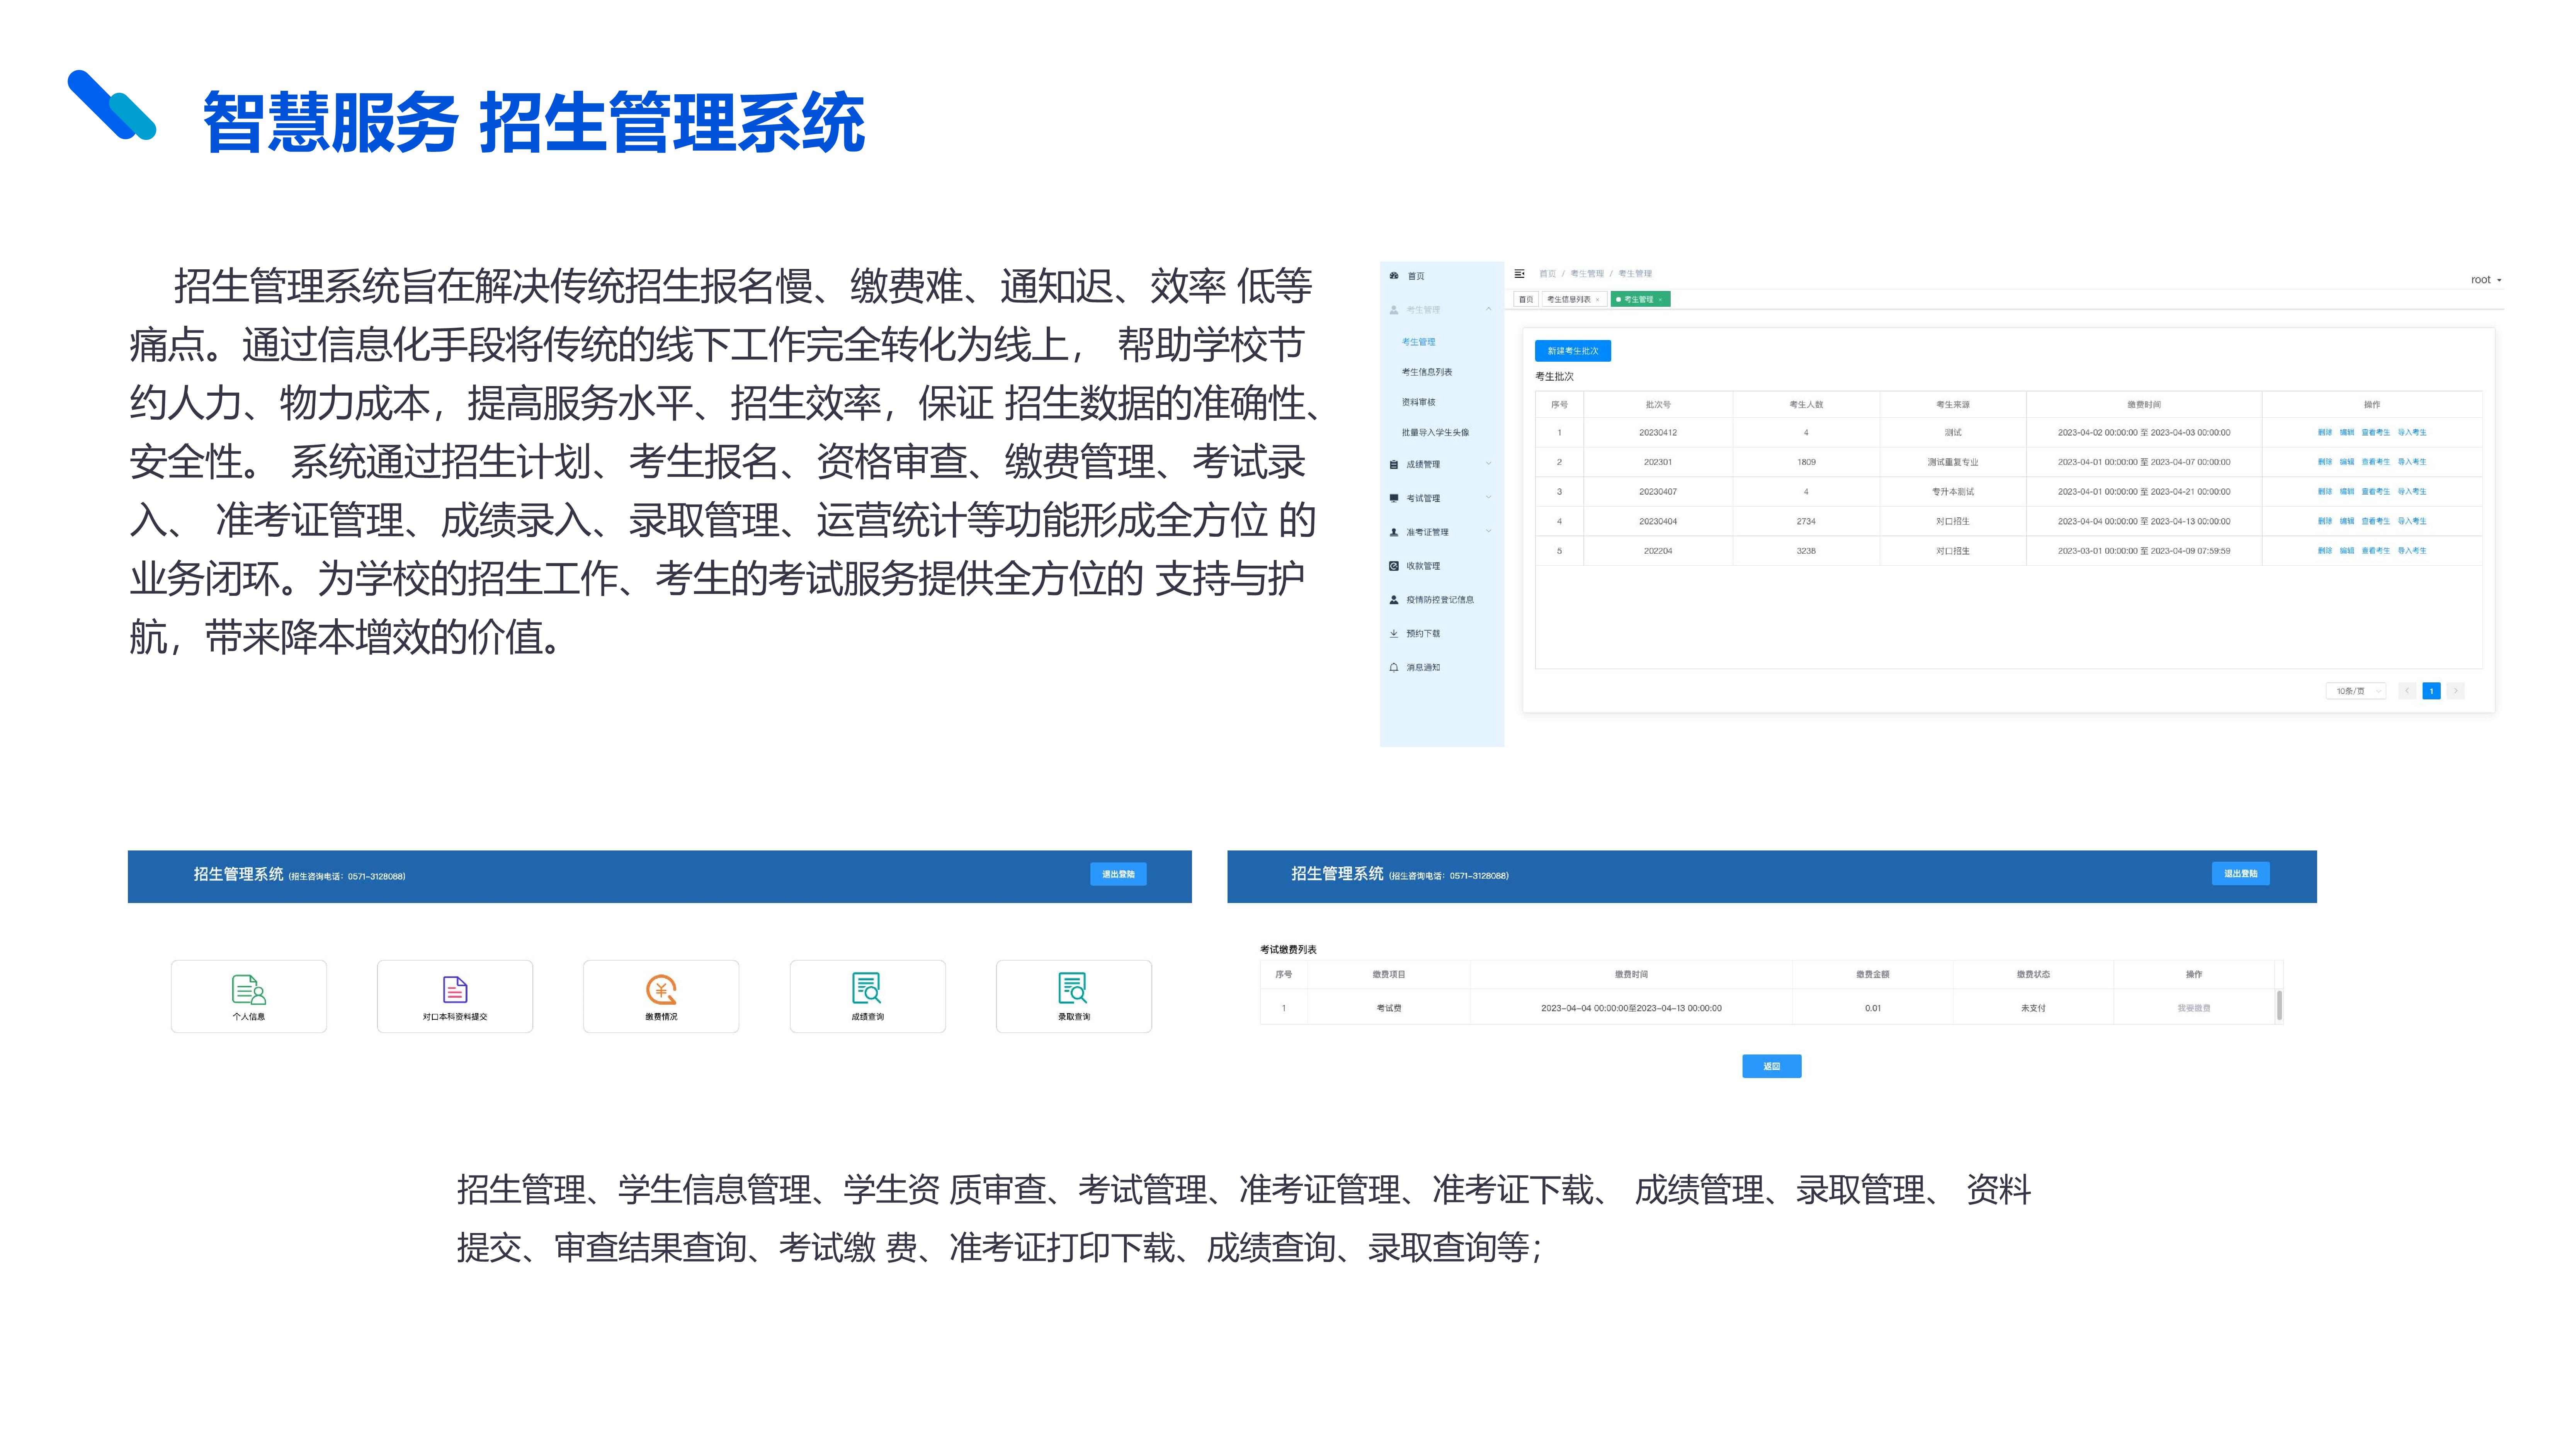The width and height of the screenshot is (2576, 1449).
Task: Open the 缴费情况 yen icon card
Action: point(661,990)
